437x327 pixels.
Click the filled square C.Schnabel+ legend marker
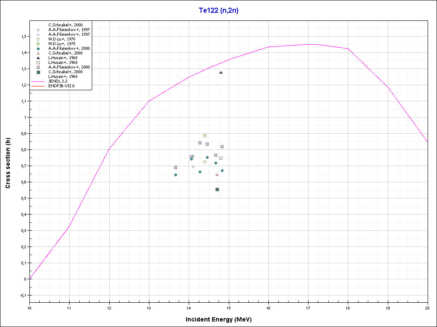click(x=38, y=72)
